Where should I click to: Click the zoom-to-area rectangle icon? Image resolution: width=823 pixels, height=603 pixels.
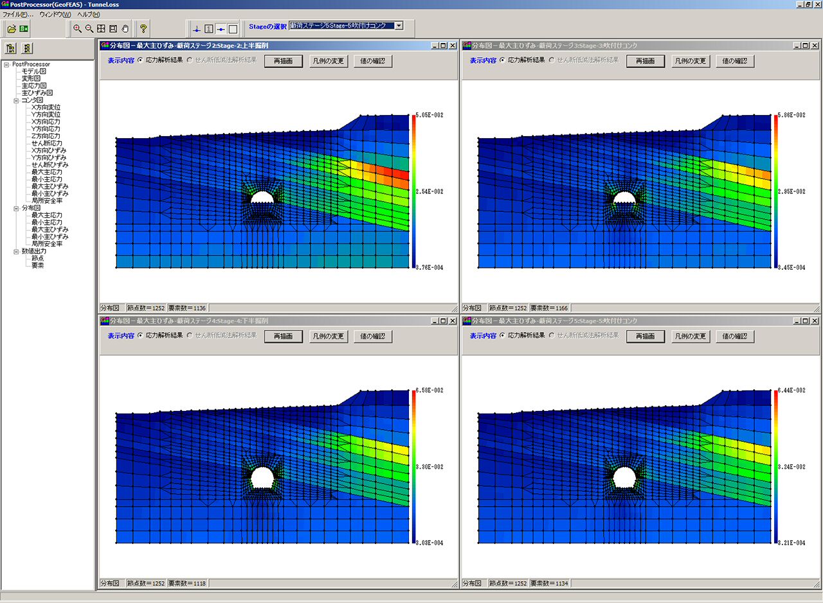click(x=113, y=28)
